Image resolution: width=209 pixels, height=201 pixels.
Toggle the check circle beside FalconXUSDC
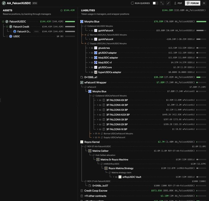pyautogui.click(x=3, y=22)
